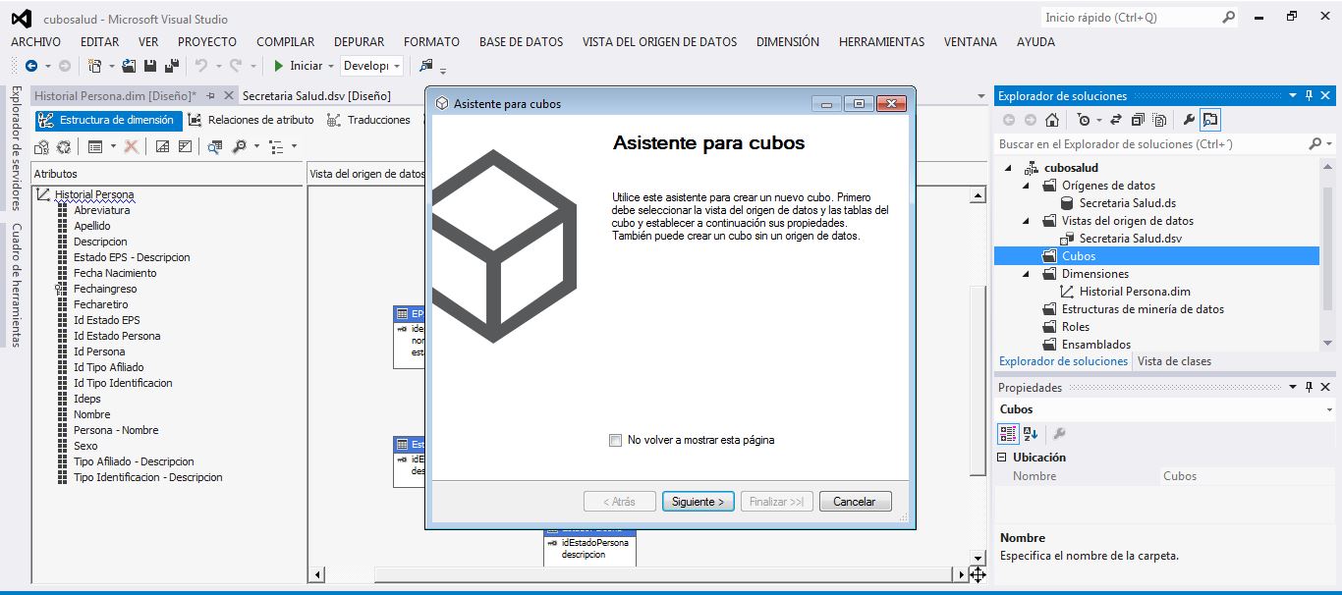Click the Home icon in Explorador de soluciones
1342x595 pixels.
(1052, 120)
